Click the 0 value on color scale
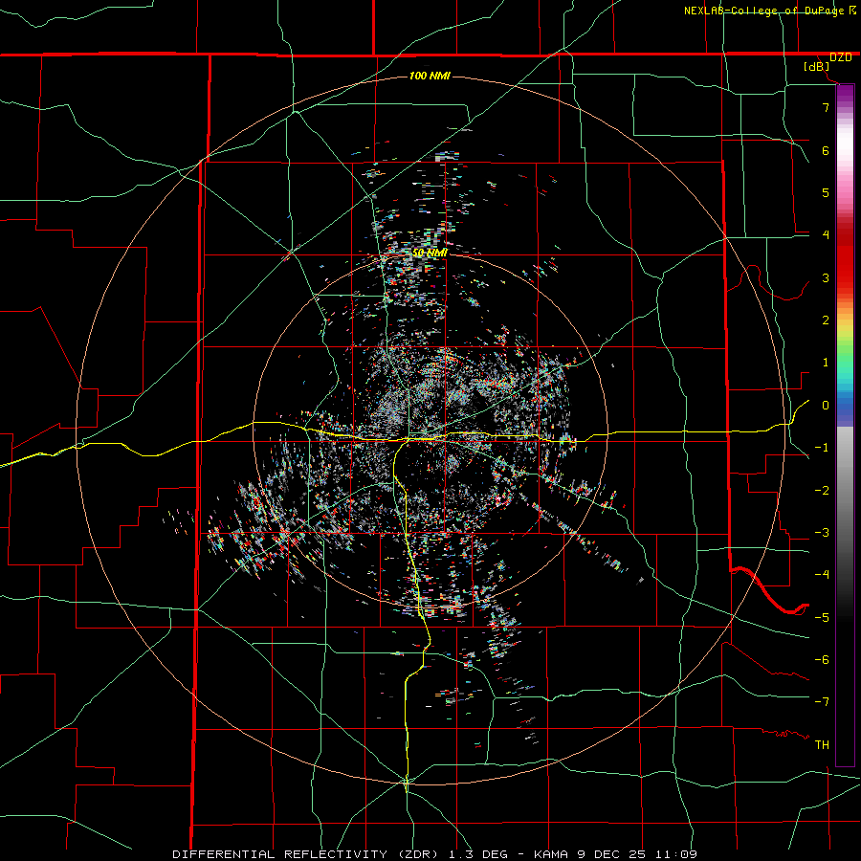The height and width of the screenshot is (861, 861). [826, 406]
